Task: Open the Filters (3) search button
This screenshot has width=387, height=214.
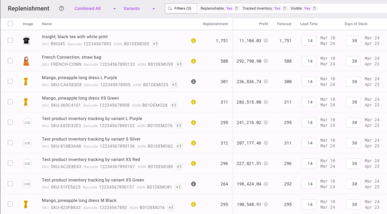Action: click(x=181, y=8)
